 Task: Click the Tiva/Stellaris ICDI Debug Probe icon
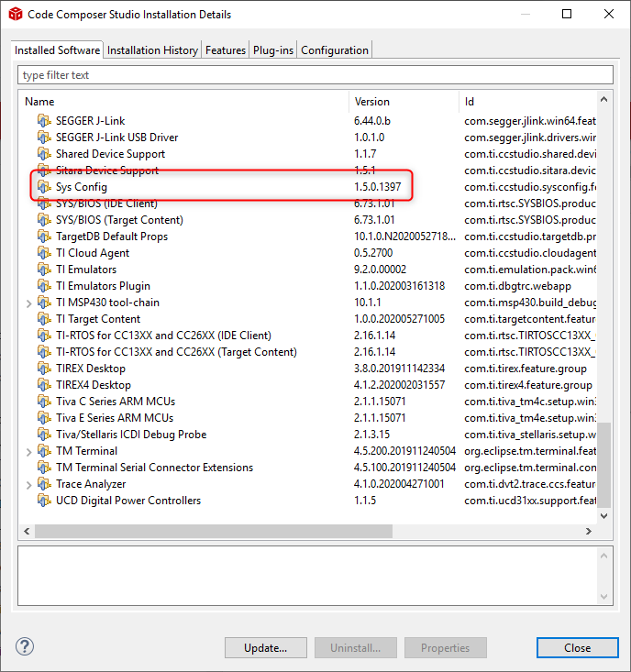pyautogui.click(x=44, y=435)
